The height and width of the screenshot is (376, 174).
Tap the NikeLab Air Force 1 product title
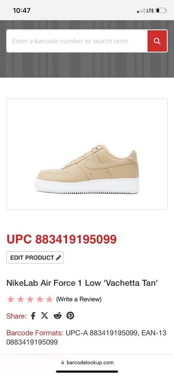82,283
